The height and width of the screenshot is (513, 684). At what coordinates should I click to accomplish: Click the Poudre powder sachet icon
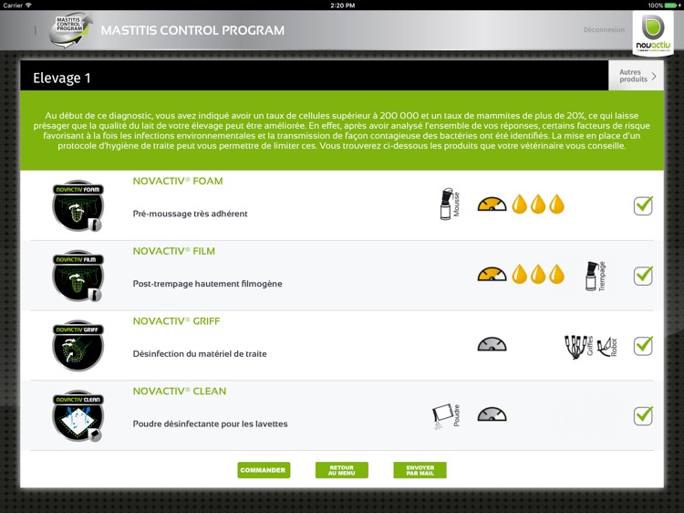click(x=446, y=416)
